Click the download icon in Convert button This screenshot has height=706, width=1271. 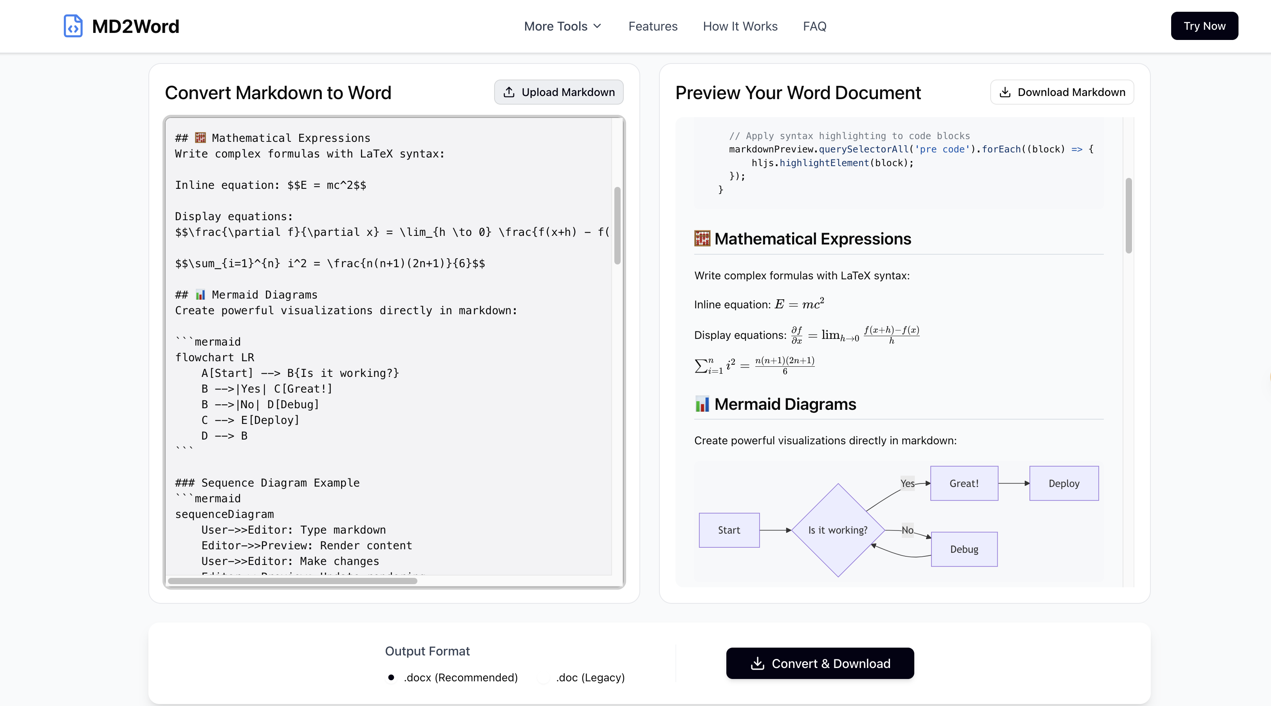(x=757, y=664)
